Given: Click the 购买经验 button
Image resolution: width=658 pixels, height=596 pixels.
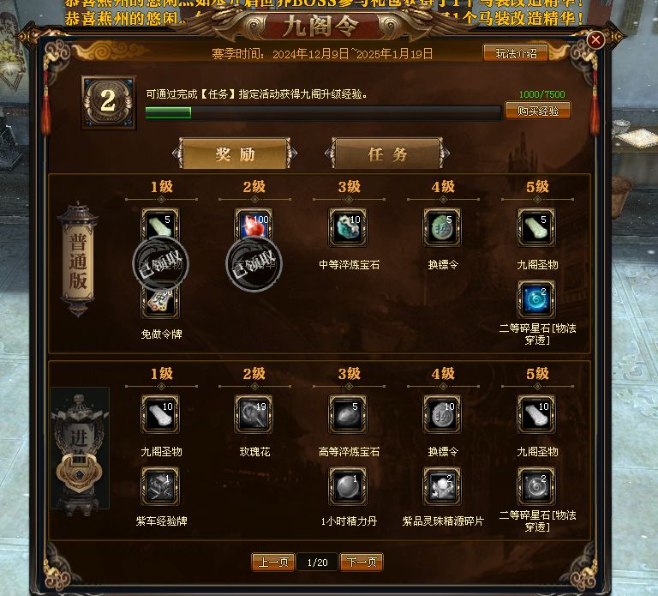Looking at the screenshot, I should (x=538, y=111).
